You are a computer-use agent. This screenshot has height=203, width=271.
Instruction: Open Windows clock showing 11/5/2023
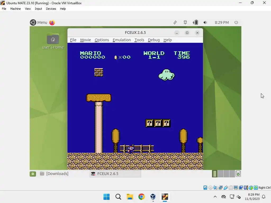pyautogui.click(x=252, y=197)
